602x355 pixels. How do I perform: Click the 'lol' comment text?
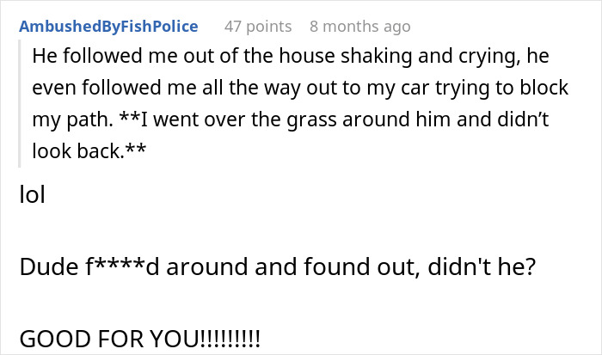[x=31, y=195]
